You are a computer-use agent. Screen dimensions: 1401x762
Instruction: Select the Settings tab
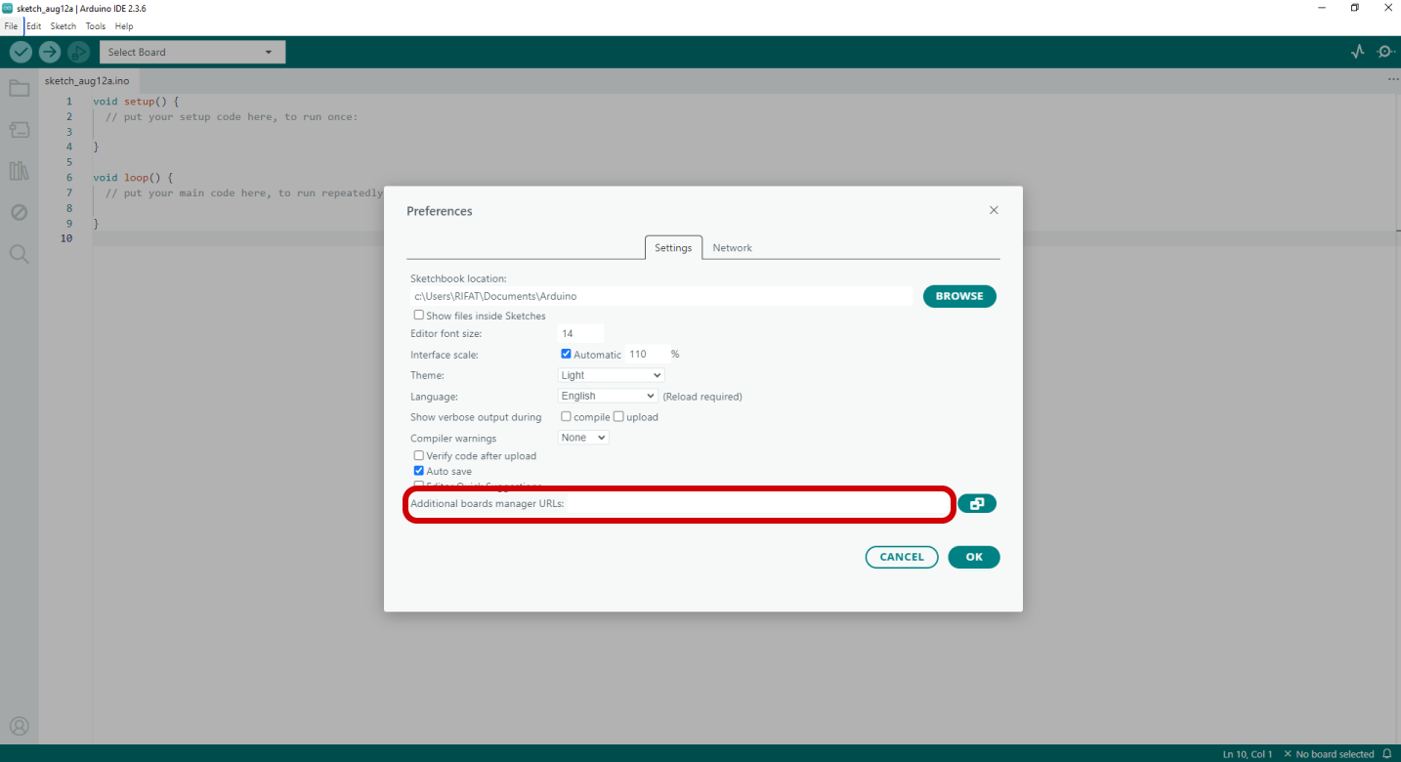(673, 248)
